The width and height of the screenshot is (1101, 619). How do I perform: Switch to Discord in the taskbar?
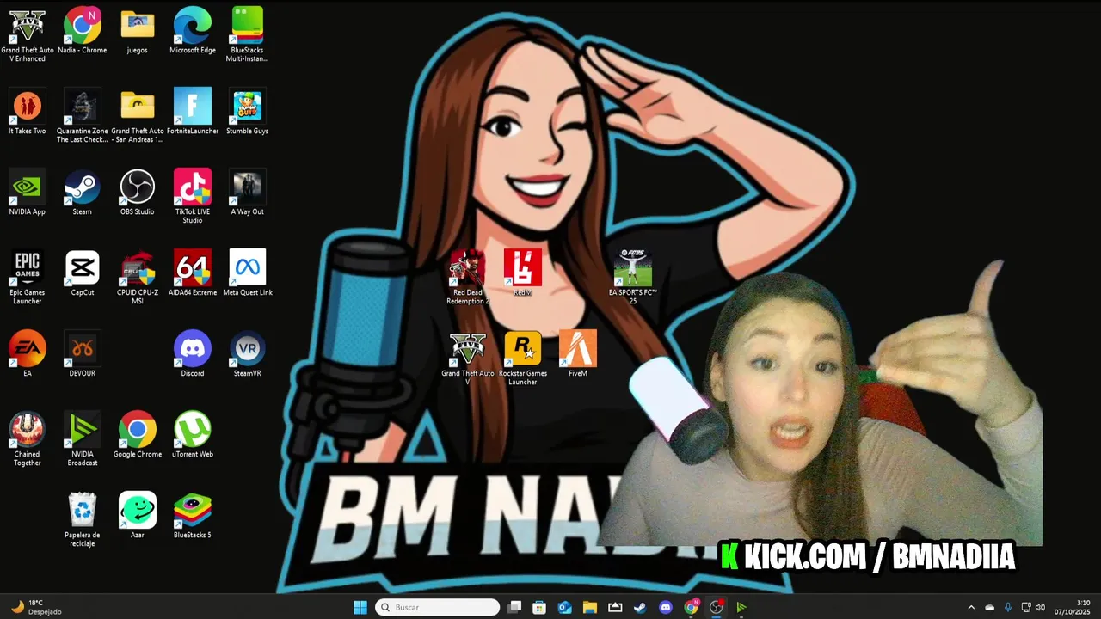point(665,607)
